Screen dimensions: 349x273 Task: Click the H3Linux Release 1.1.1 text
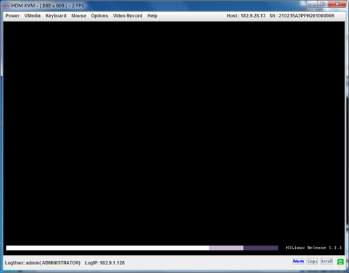(314, 248)
